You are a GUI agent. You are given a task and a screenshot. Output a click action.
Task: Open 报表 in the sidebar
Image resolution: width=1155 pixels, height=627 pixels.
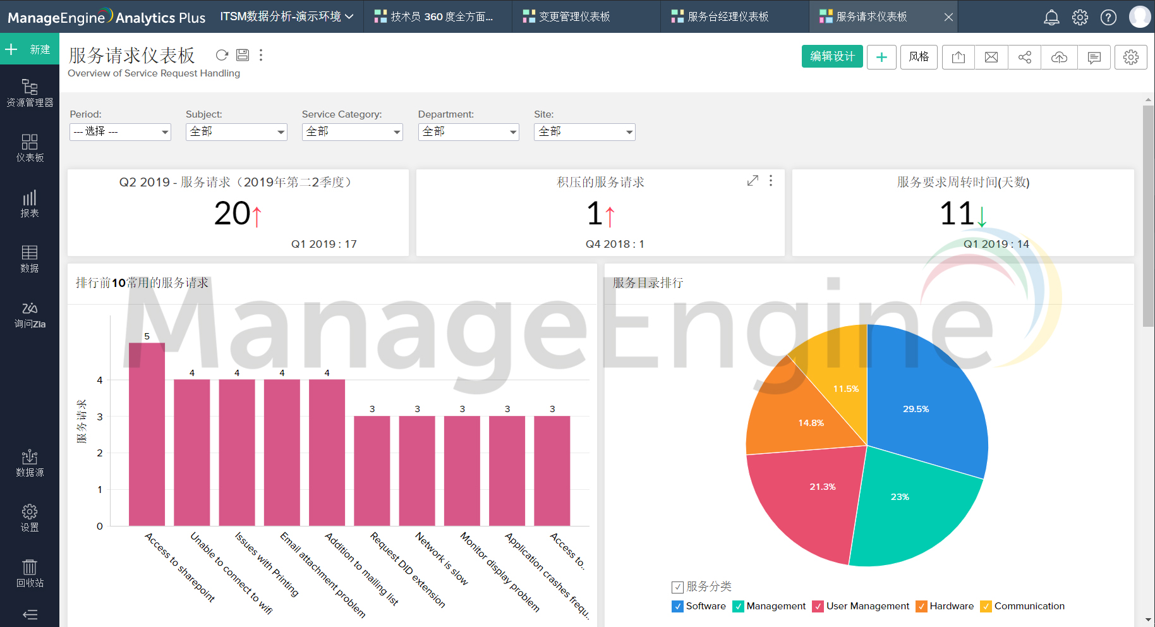[x=30, y=204]
